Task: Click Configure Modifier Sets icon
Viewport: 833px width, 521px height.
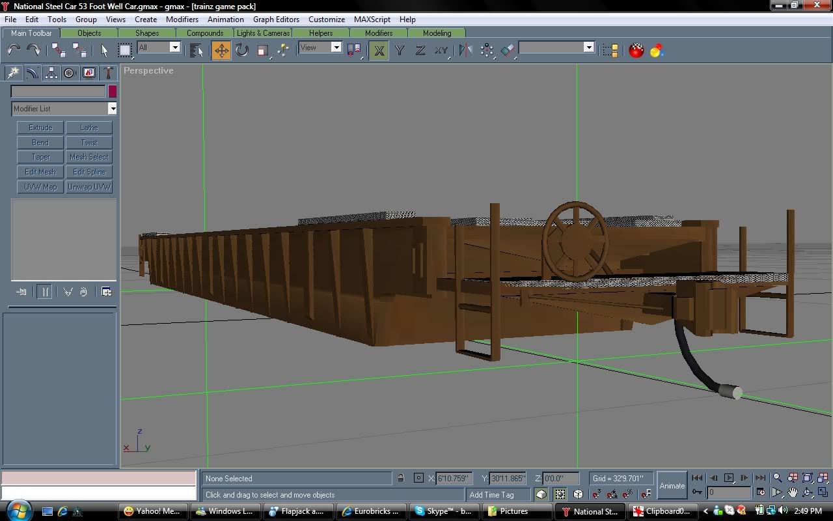Action: point(106,292)
